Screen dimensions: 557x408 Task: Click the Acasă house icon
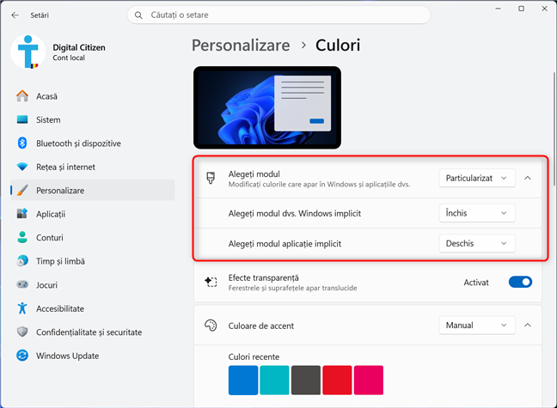(x=22, y=96)
